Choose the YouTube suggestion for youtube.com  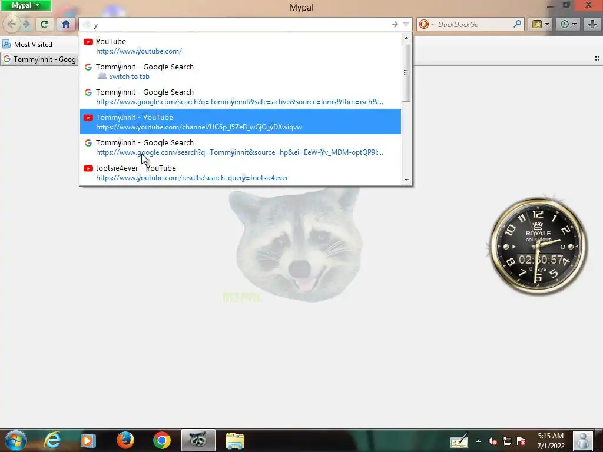[240, 46]
